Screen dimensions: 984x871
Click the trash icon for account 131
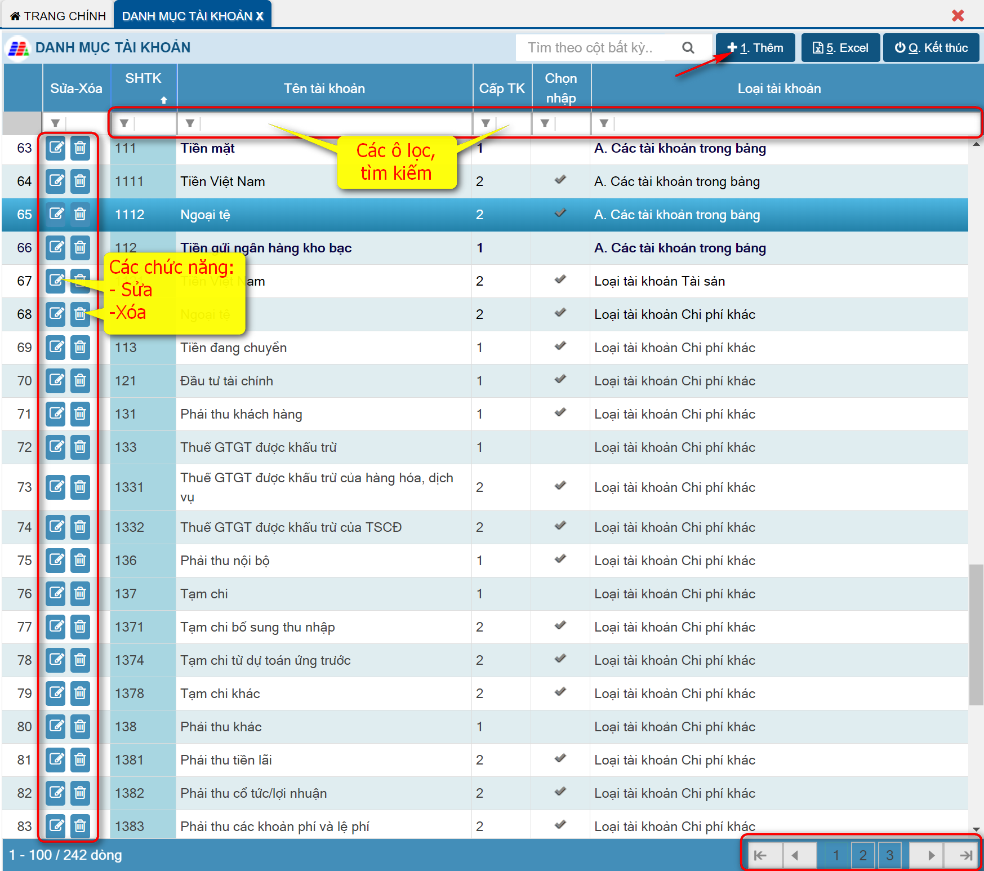click(80, 414)
